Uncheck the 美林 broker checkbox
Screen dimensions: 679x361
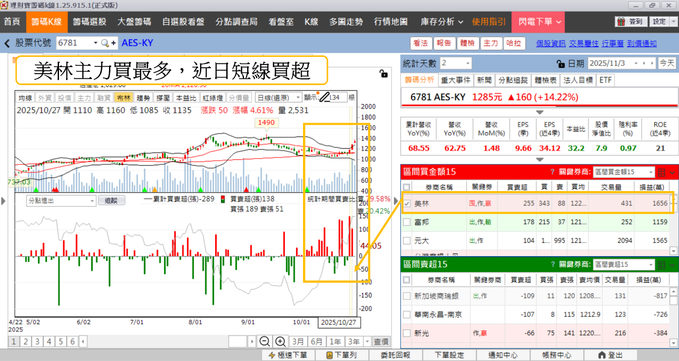tap(407, 204)
